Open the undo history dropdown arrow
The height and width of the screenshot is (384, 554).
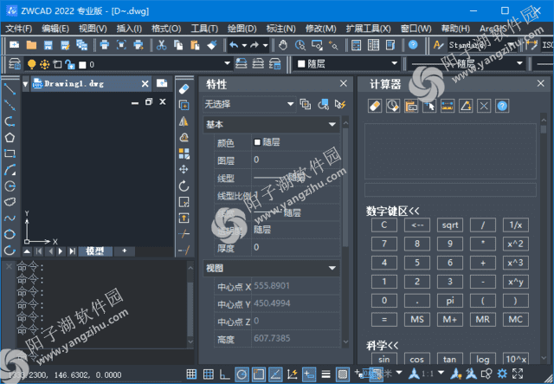coord(244,45)
